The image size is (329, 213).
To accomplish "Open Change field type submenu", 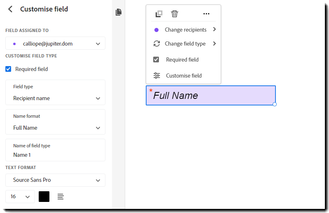I will pyautogui.click(x=185, y=44).
